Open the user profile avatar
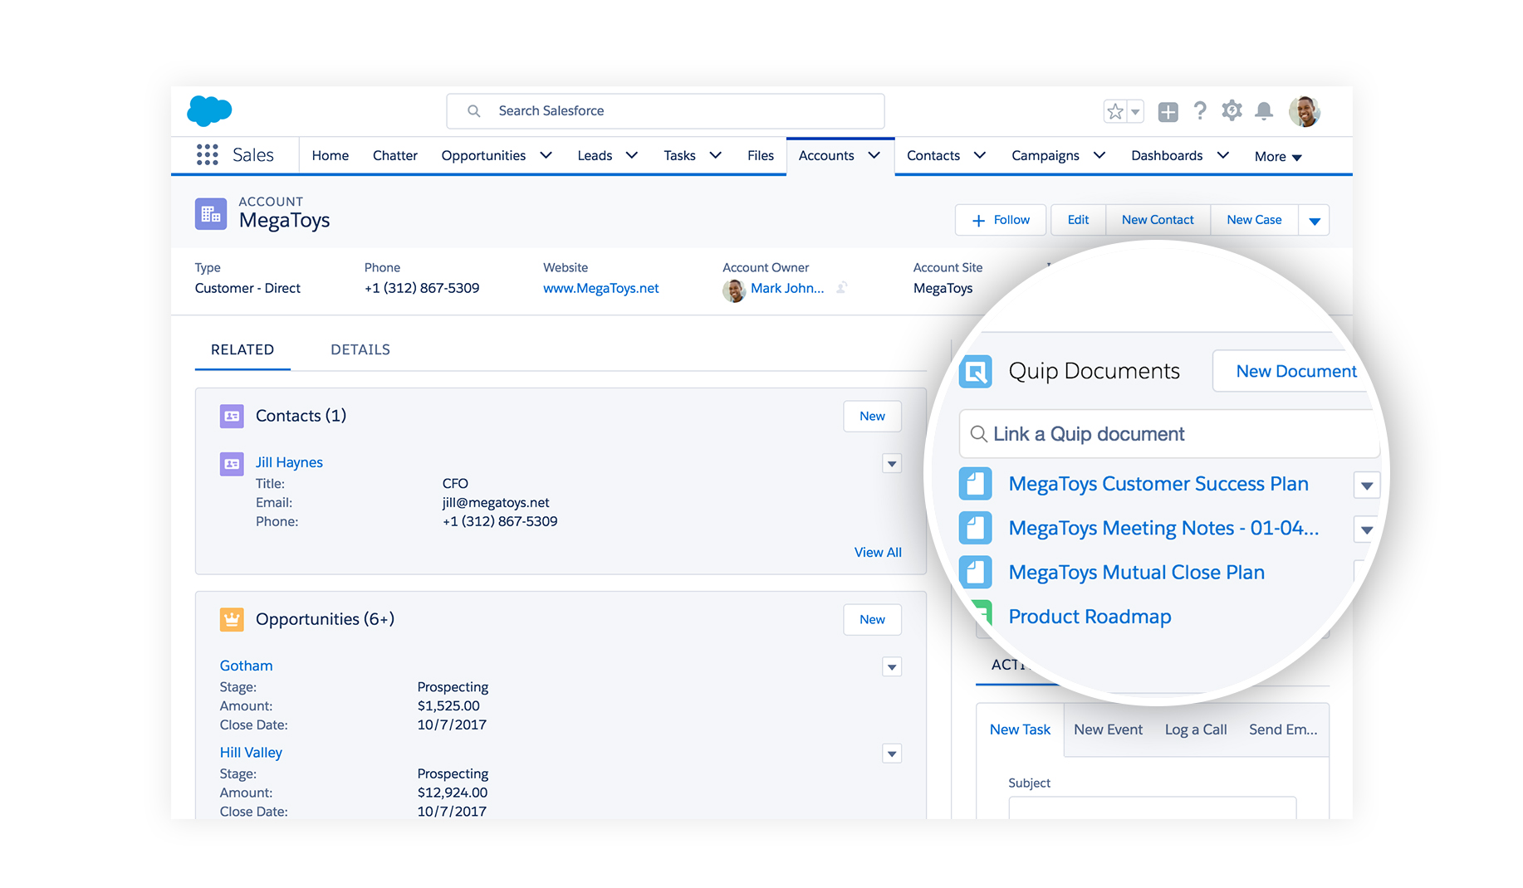Viewport: 1523px width, 888px height. click(1305, 111)
